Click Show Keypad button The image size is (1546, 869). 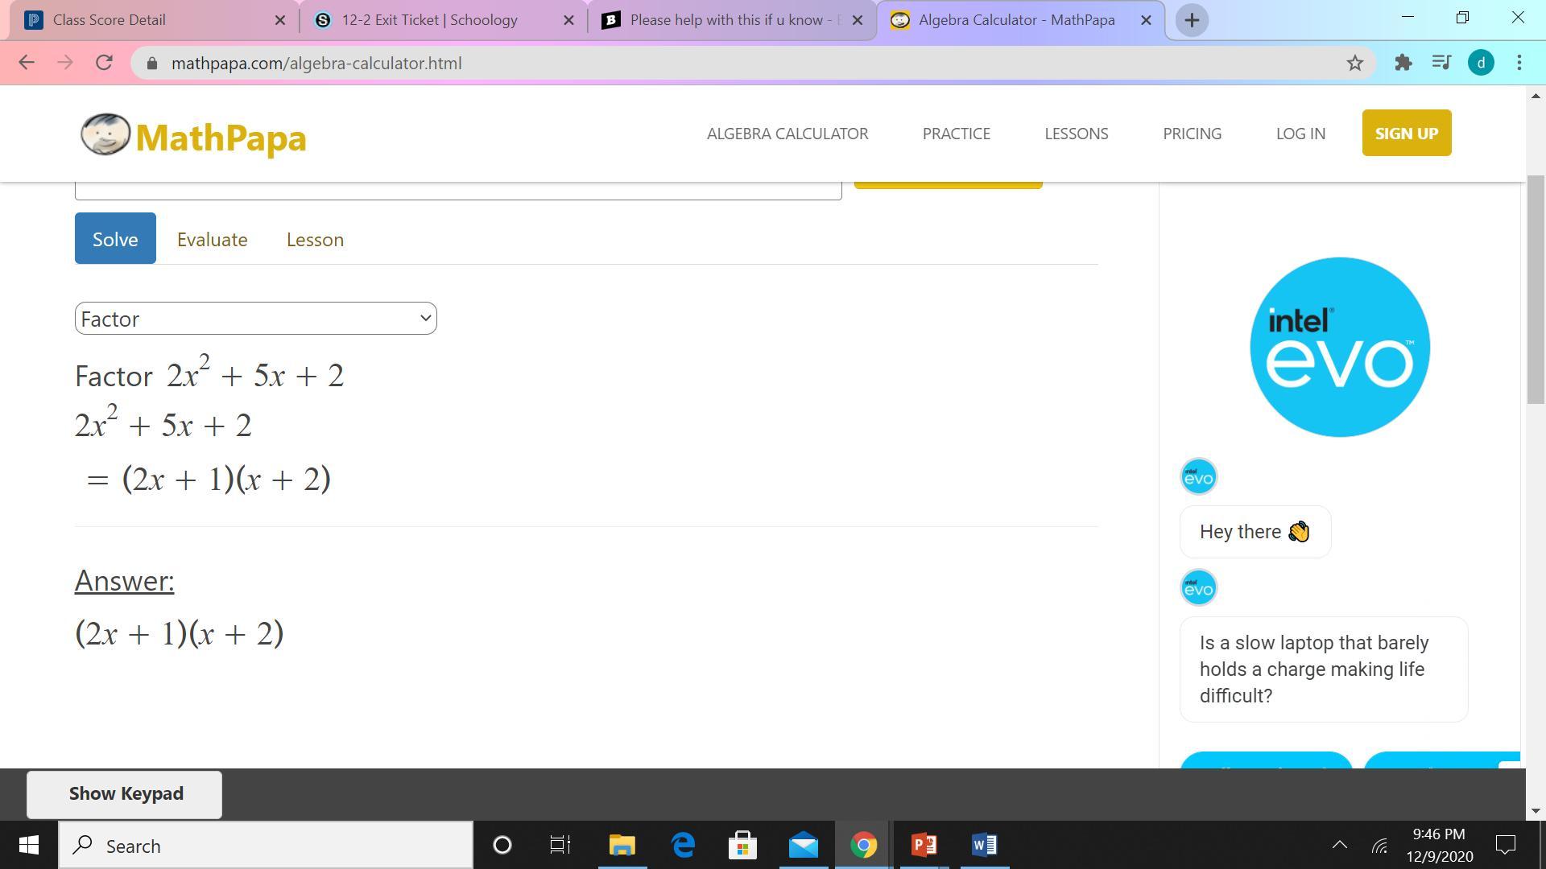pos(125,794)
